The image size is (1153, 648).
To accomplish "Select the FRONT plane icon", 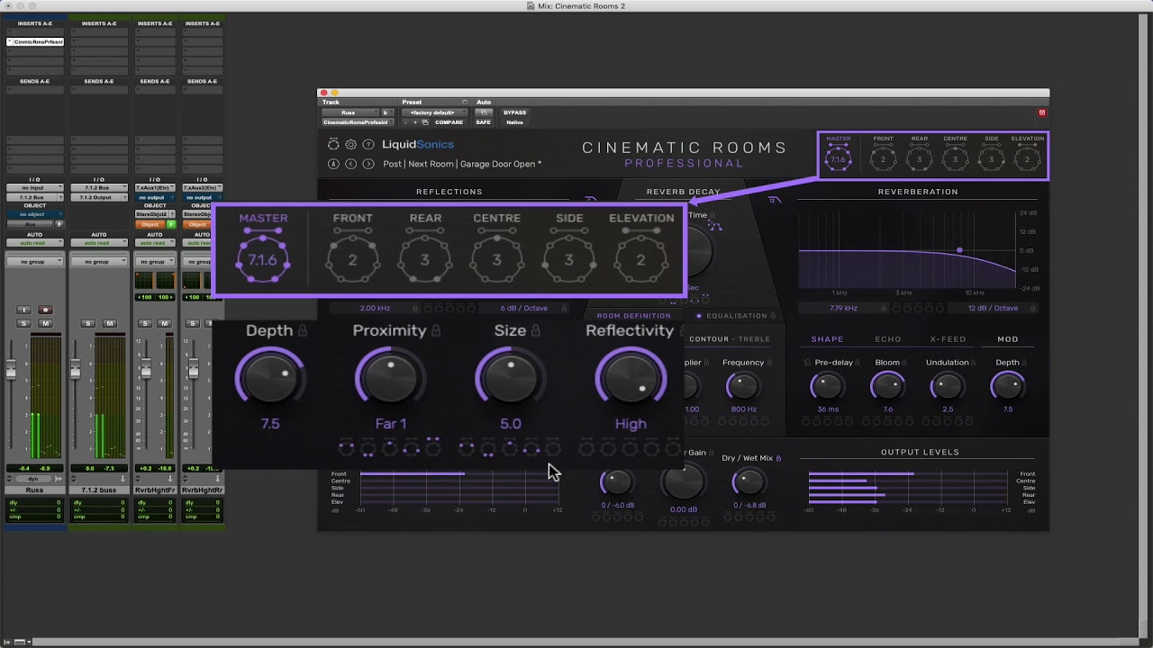I will 883,159.
